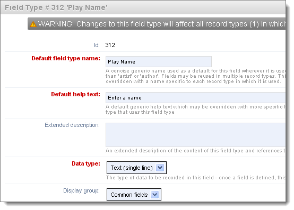Click the Extended description label

pos(72,125)
